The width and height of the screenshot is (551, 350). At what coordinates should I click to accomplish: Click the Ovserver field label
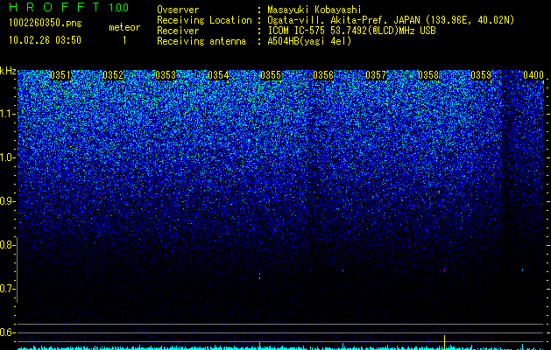tap(178, 10)
